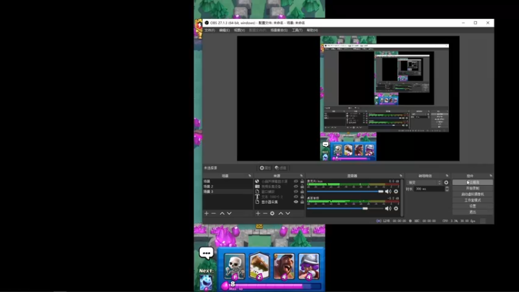
Task: Toggle visibility eye of the window capture source
Action: pos(296,191)
